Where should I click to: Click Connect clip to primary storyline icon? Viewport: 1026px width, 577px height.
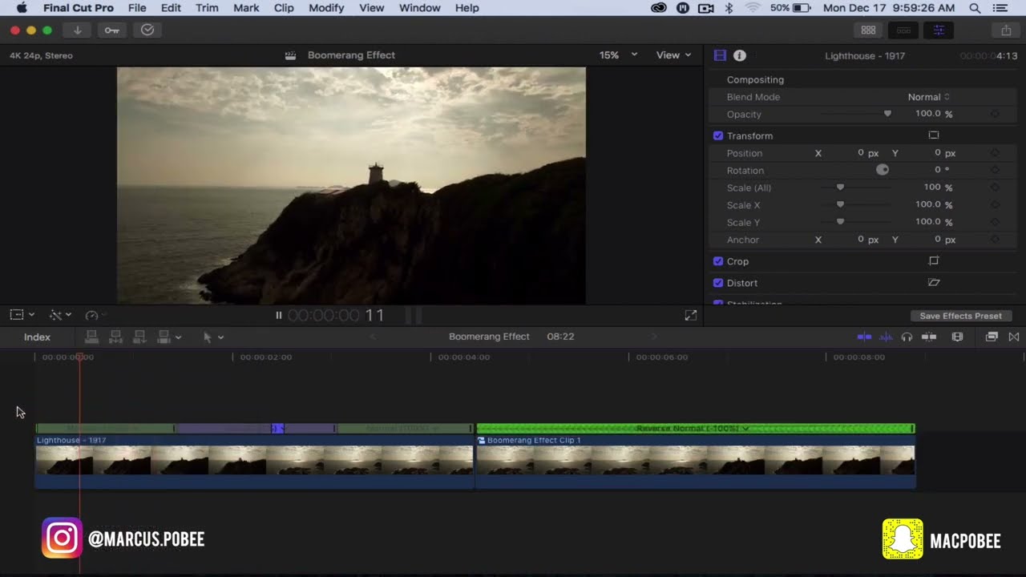tap(91, 337)
